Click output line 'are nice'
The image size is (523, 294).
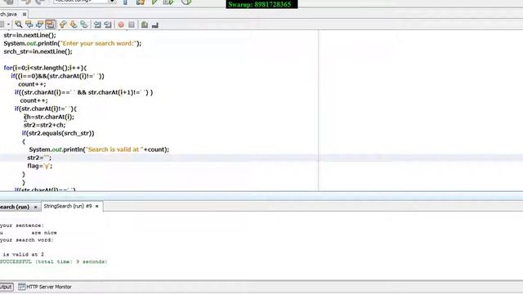(44, 233)
